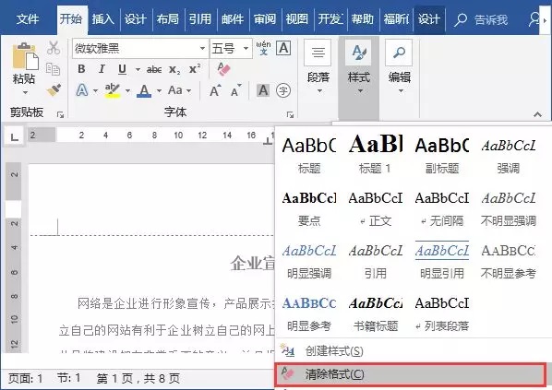
Task: Apply the 书籍标题 style
Action: click(x=376, y=313)
